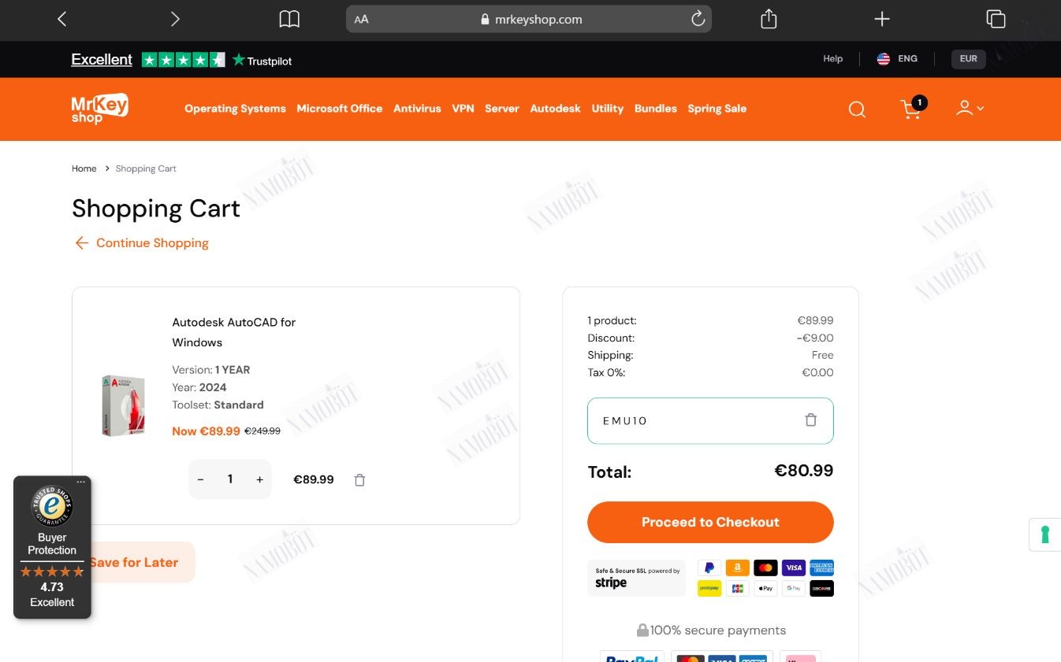This screenshot has width=1061, height=662.
Task: Open the green accessibility widget on the right edge
Action: click(1045, 534)
